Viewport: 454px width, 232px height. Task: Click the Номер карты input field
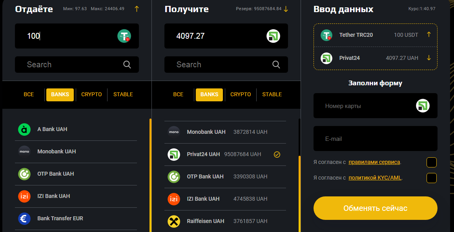point(375,106)
